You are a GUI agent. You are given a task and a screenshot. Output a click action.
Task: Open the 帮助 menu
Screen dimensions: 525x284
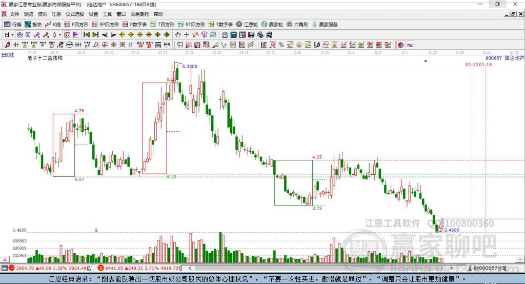click(x=158, y=14)
